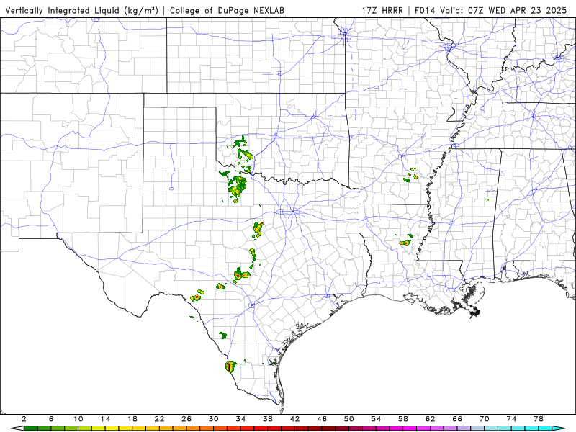Image resolution: width=576 pixels, height=432 pixels.
Task: Select the color scale label "26"
Action: point(186,419)
